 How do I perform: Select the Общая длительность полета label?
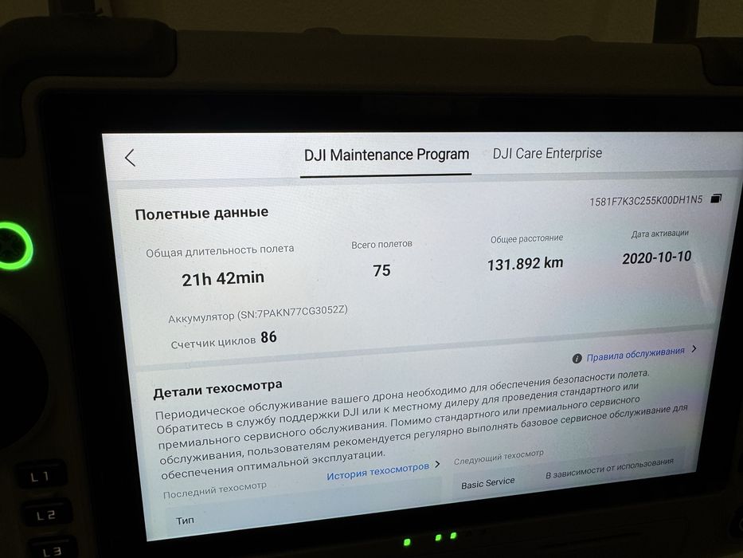(220, 251)
